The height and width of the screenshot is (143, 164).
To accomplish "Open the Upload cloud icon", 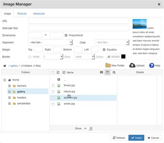I will [x=132, y=65].
